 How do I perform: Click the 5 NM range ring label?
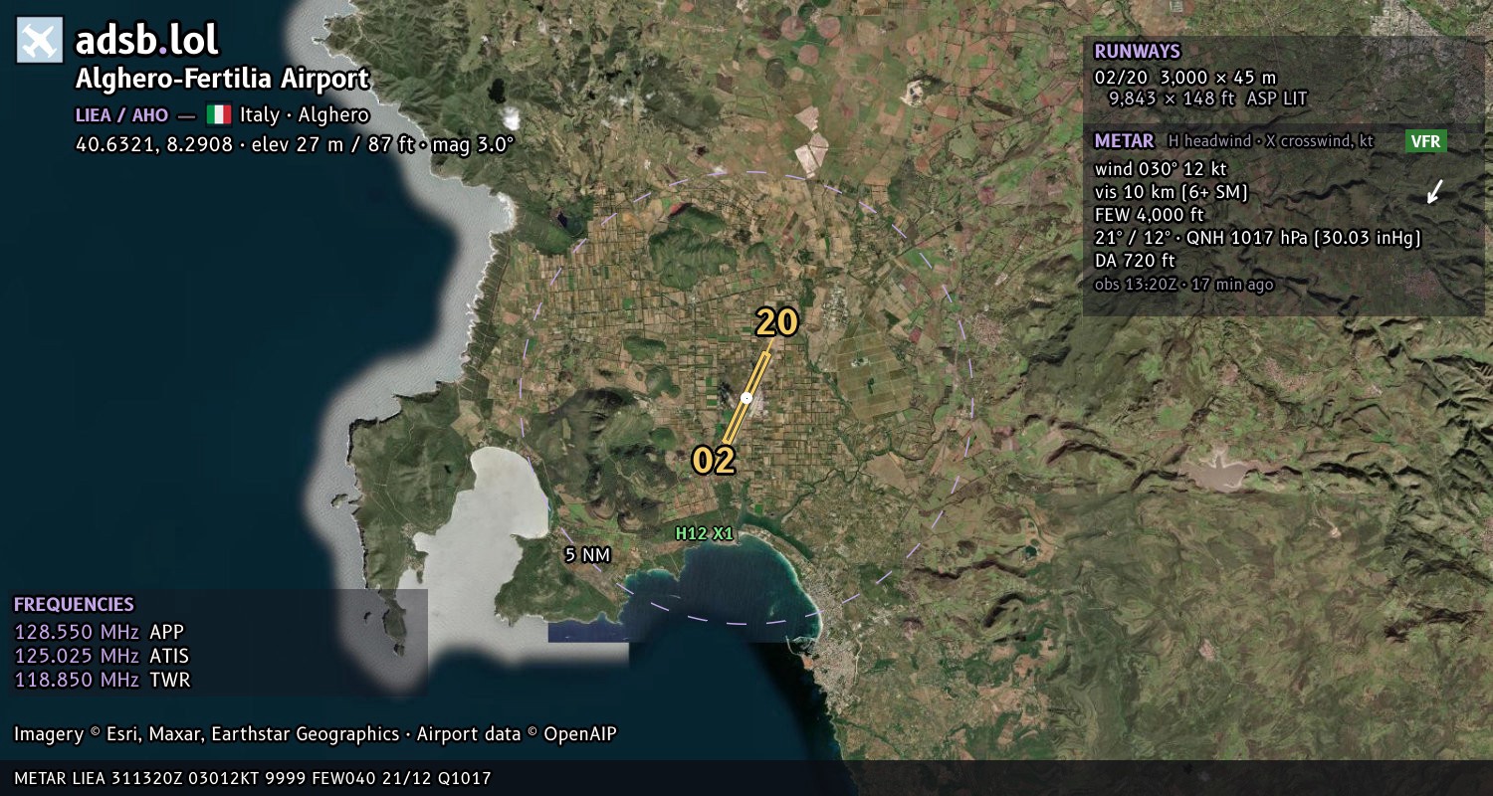tap(585, 555)
